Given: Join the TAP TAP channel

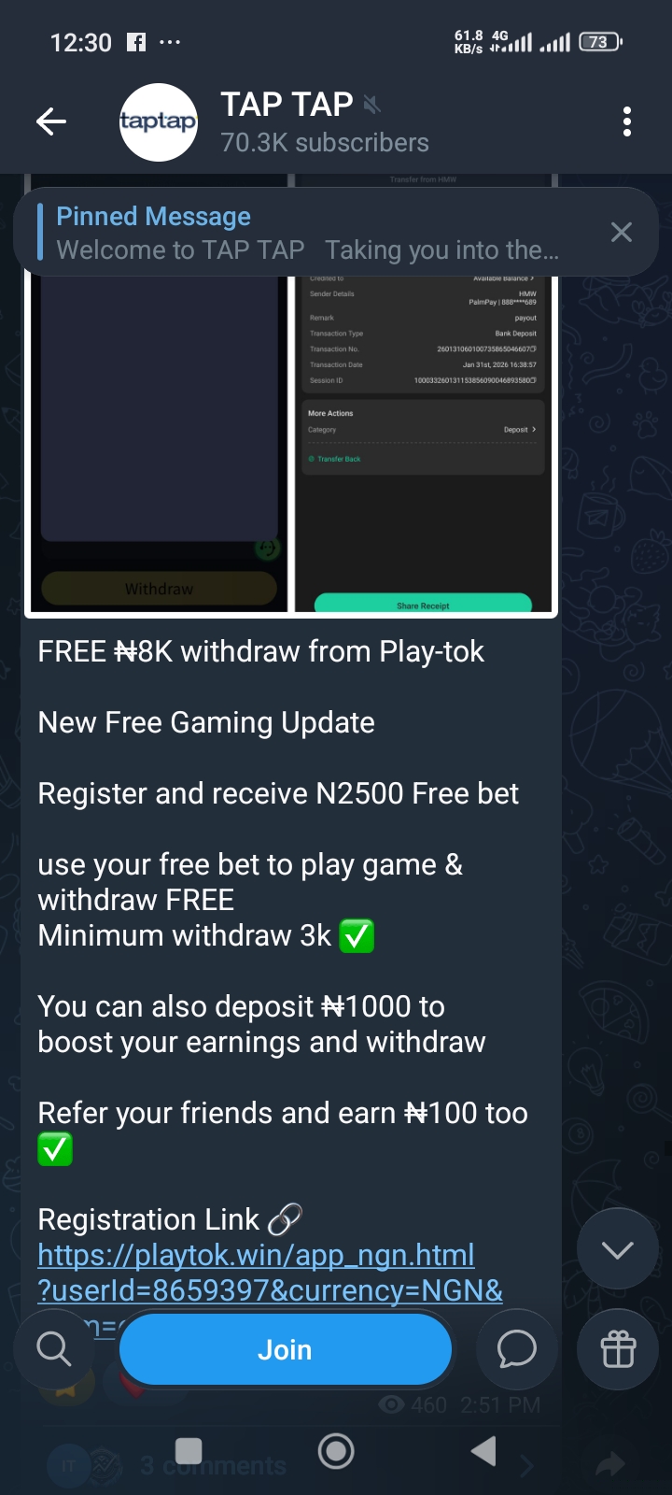Looking at the screenshot, I should [286, 1349].
